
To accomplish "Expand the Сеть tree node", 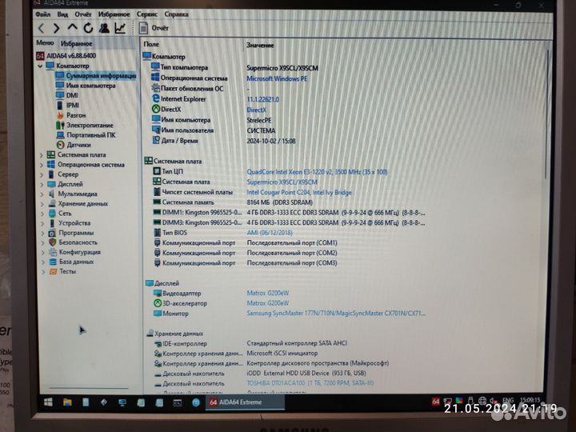I will 42,214.
